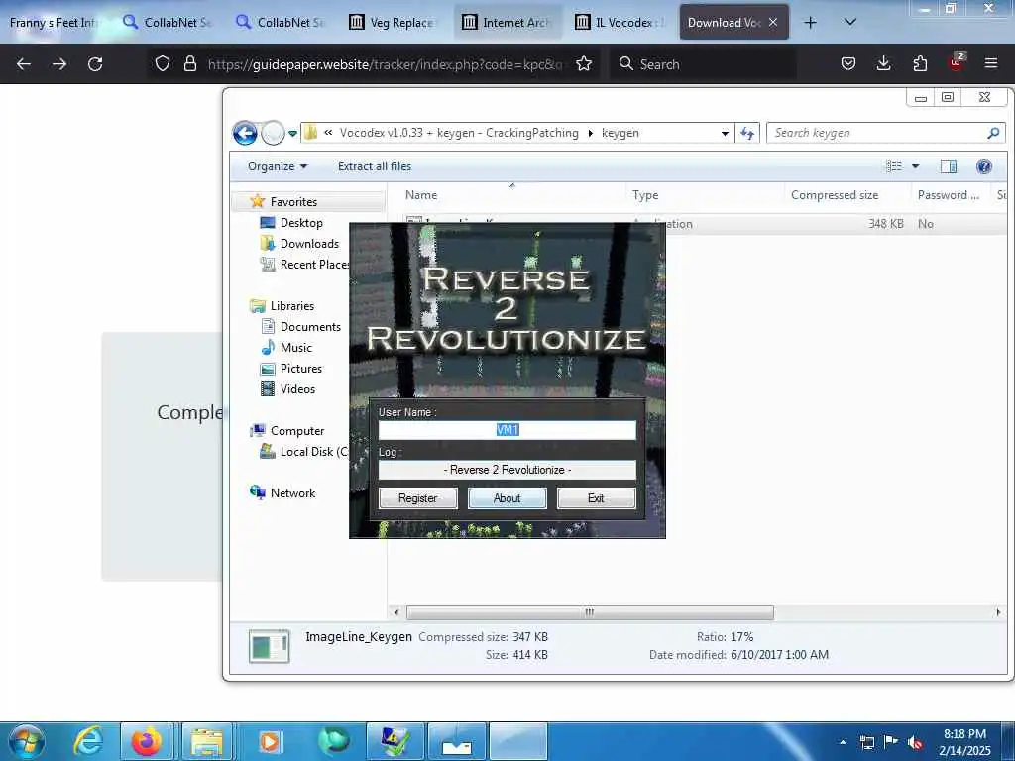Focus the User Name field
Viewport: 1015px width, 761px height.
(507, 430)
